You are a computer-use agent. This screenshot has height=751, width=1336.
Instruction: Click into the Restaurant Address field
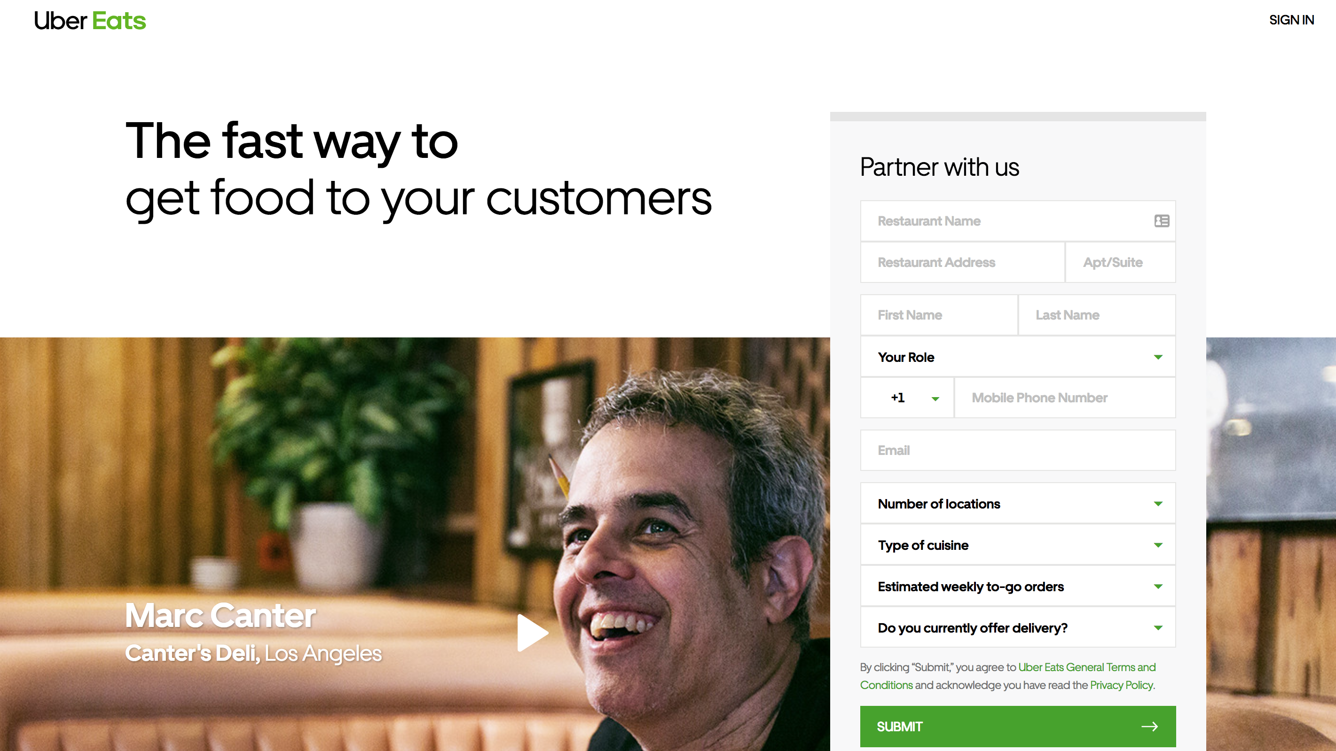[x=963, y=262]
